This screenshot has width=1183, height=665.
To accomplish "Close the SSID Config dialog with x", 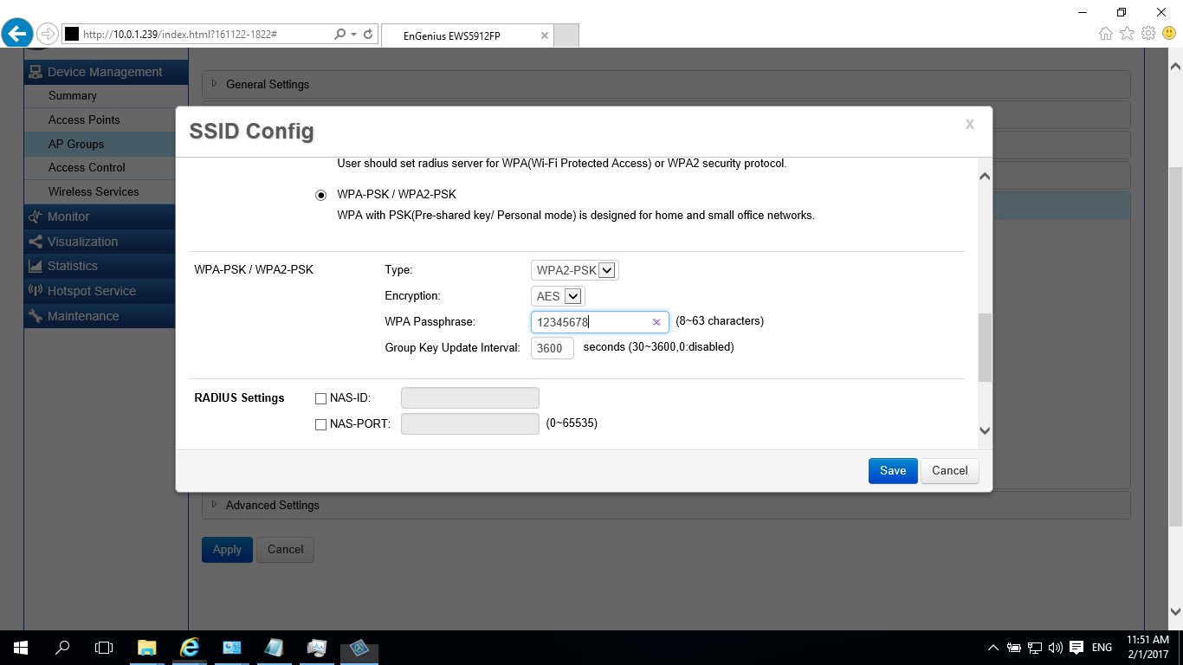I will (970, 125).
